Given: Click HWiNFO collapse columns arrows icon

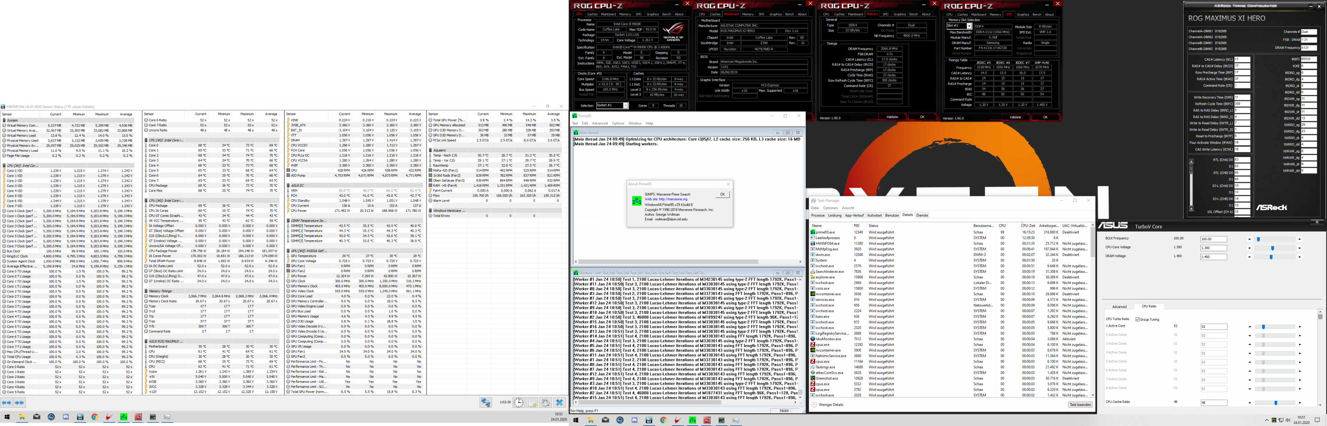Looking at the screenshot, I should pyautogui.click(x=19, y=403).
